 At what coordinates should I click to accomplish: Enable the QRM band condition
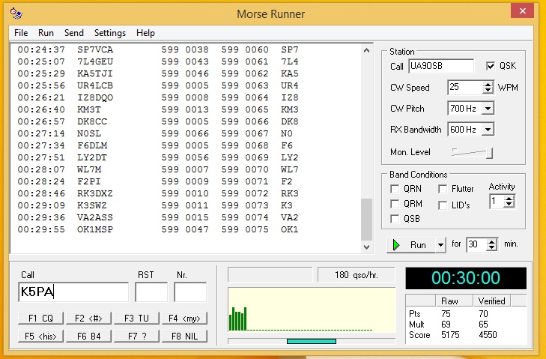point(395,204)
